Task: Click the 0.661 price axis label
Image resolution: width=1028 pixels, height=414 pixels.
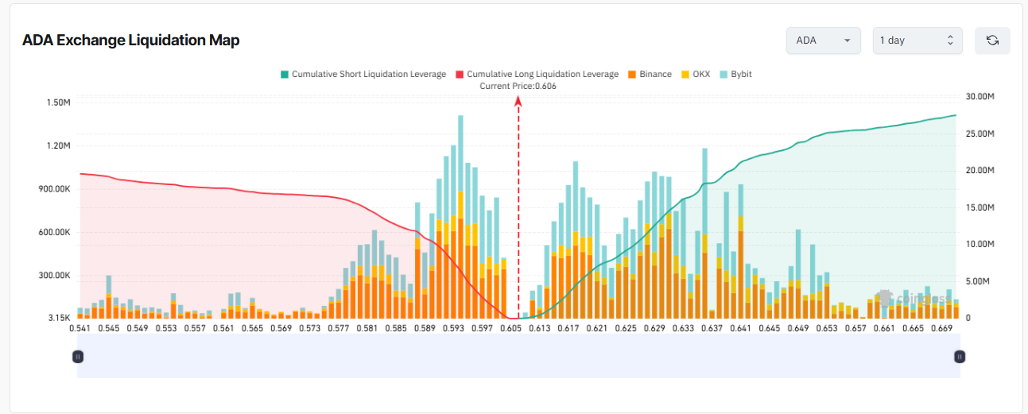Action: 883,327
